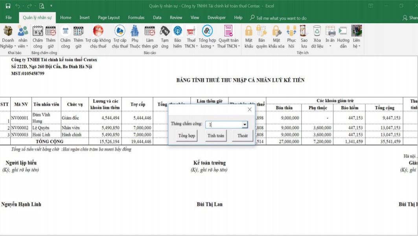The image size is (418, 236).
Task: Click the Tính toán button
Action: pyautogui.click(x=216, y=136)
